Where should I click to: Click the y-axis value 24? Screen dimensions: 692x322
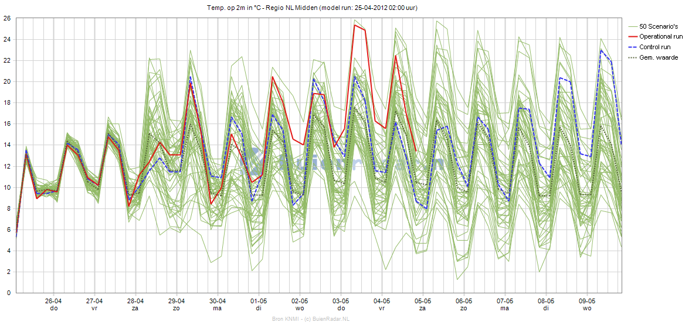[x=7, y=40]
